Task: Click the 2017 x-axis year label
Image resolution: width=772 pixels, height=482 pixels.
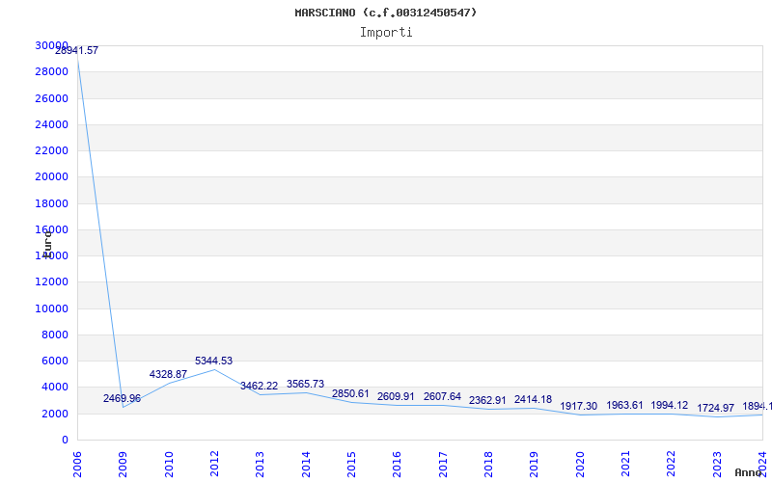Action: (443, 465)
